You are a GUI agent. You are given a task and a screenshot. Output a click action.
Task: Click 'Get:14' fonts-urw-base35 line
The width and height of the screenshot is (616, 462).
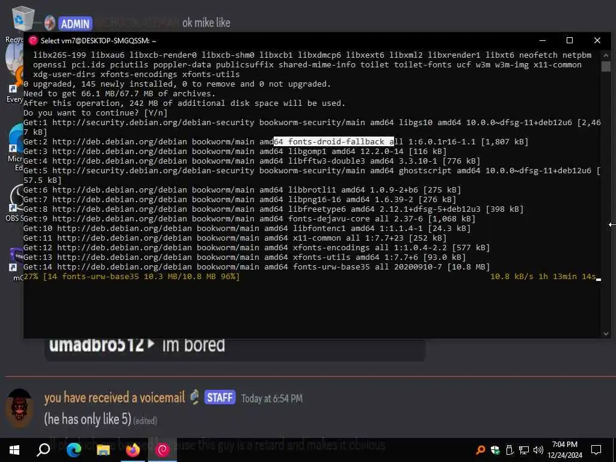click(x=256, y=266)
